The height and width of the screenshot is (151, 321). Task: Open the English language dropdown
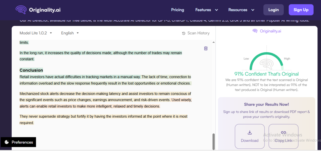pyautogui.click(x=70, y=33)
